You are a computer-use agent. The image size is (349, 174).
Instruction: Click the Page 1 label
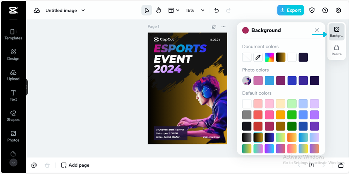click(153, 27)
